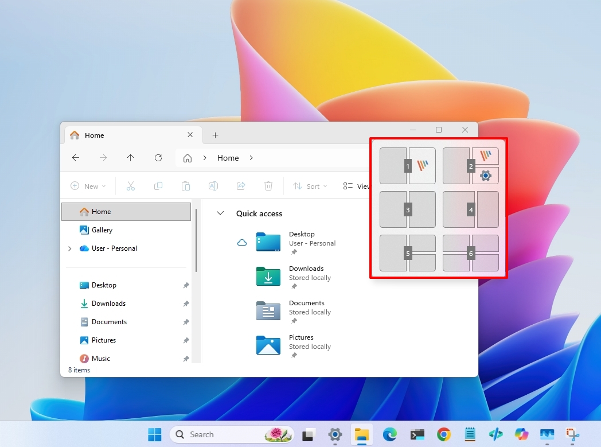Refresh the Home folder view
Screen dimensions: 601x447
(x=158, y=158)
